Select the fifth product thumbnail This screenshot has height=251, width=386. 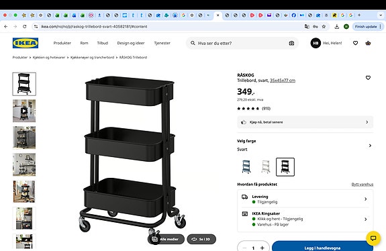tap(24, 191)
